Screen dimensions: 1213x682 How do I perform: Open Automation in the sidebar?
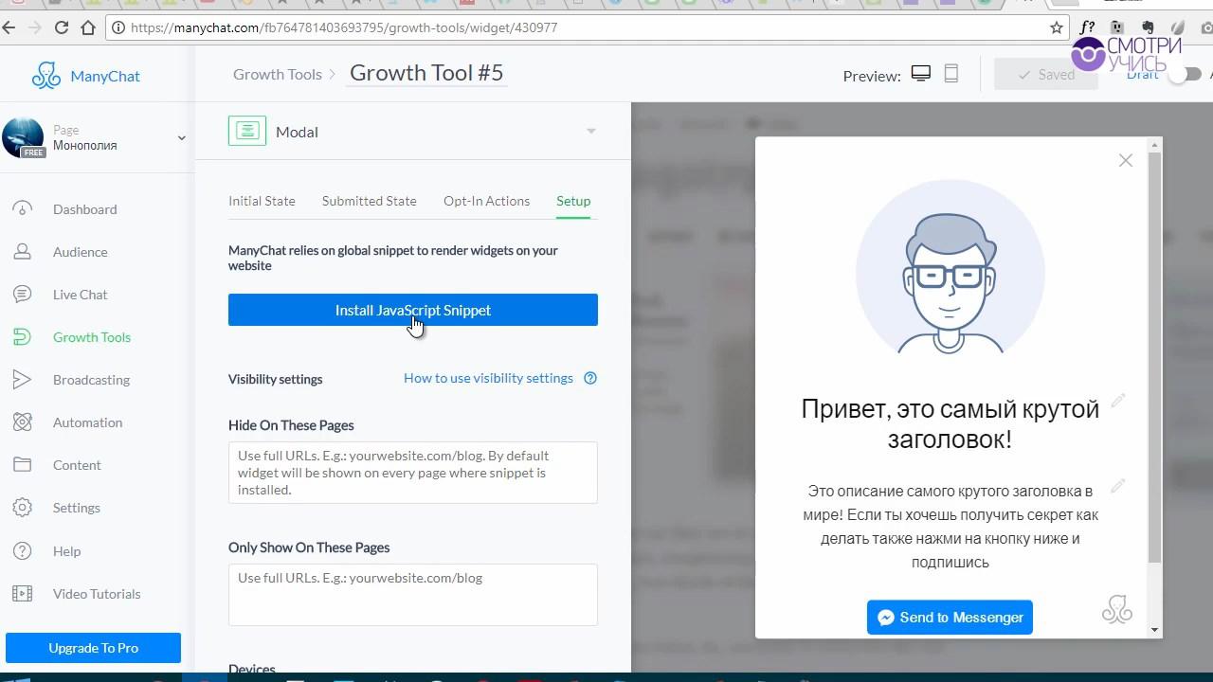(87, 422)
